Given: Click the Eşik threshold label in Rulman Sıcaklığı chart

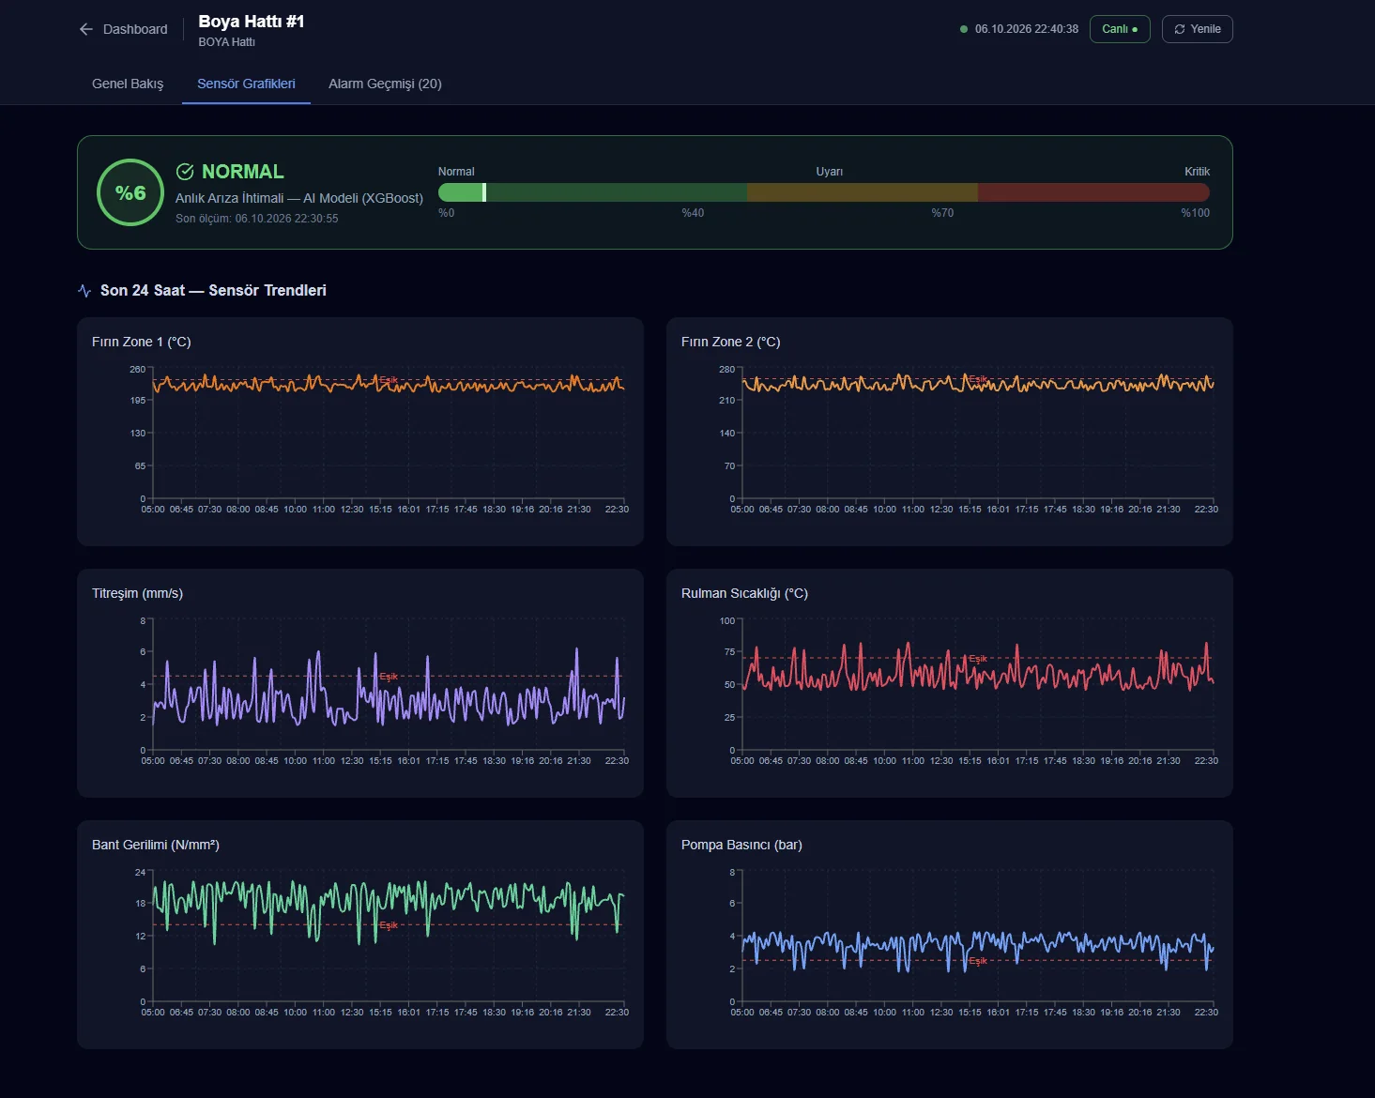Looking at the screenshot, I should (x=978, y=659).
